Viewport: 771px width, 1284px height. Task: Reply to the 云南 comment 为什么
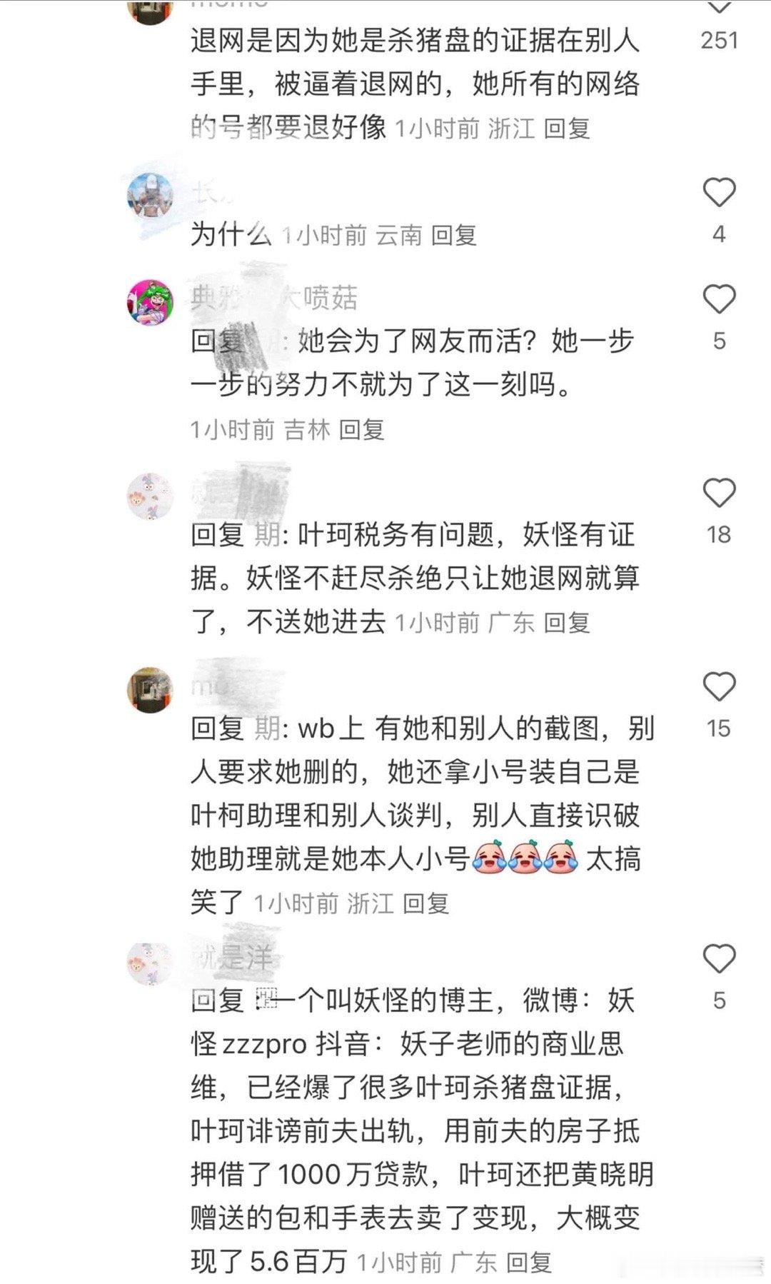coord(454,235)
